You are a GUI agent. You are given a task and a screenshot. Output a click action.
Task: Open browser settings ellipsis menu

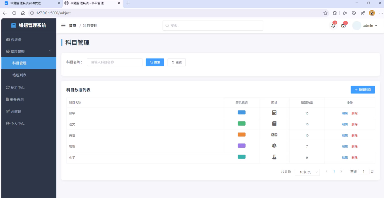(381, 13)
